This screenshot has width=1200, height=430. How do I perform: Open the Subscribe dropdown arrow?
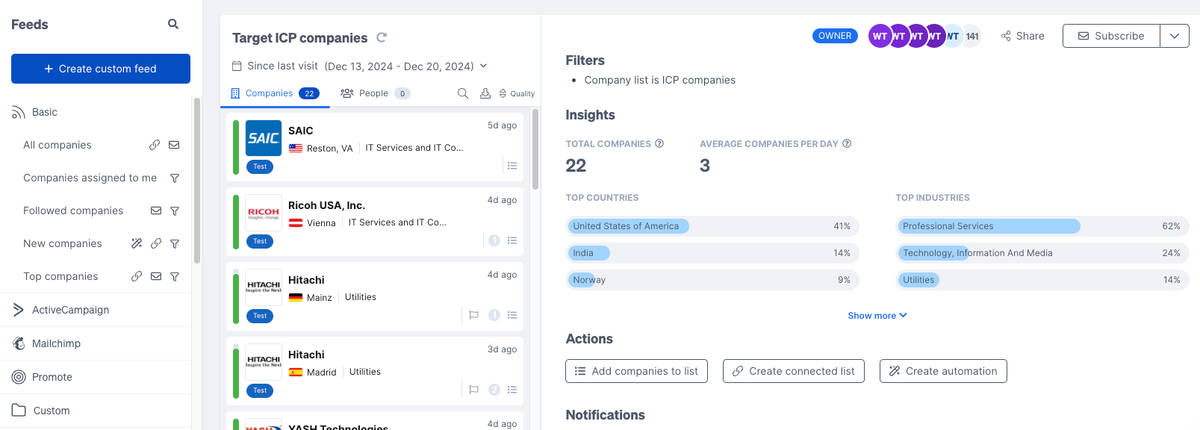pyautogui.click(x=1175, y=36)
